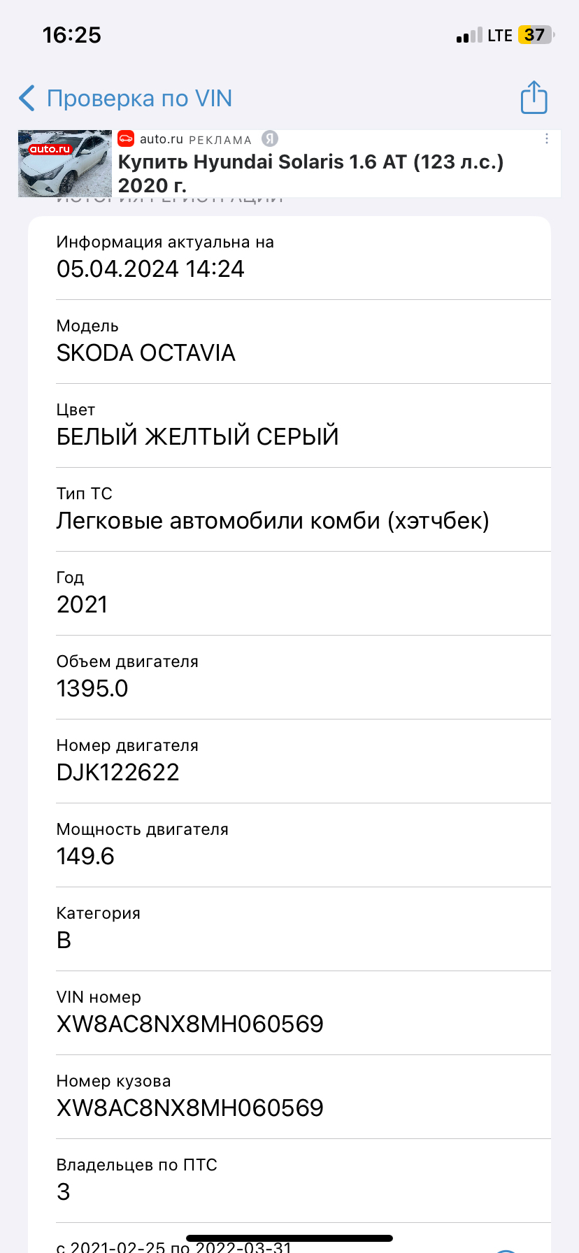The image size is (579, 1253).
Task: Open the share sheet icon
Action: (534, 98)
